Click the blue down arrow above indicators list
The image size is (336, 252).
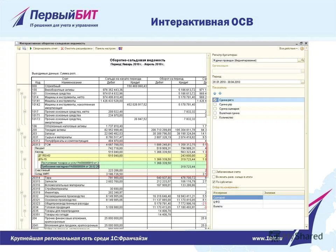219,93
